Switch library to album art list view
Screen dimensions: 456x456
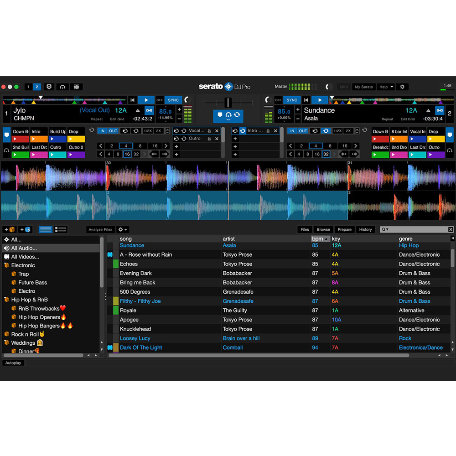(x=61, y=229)
